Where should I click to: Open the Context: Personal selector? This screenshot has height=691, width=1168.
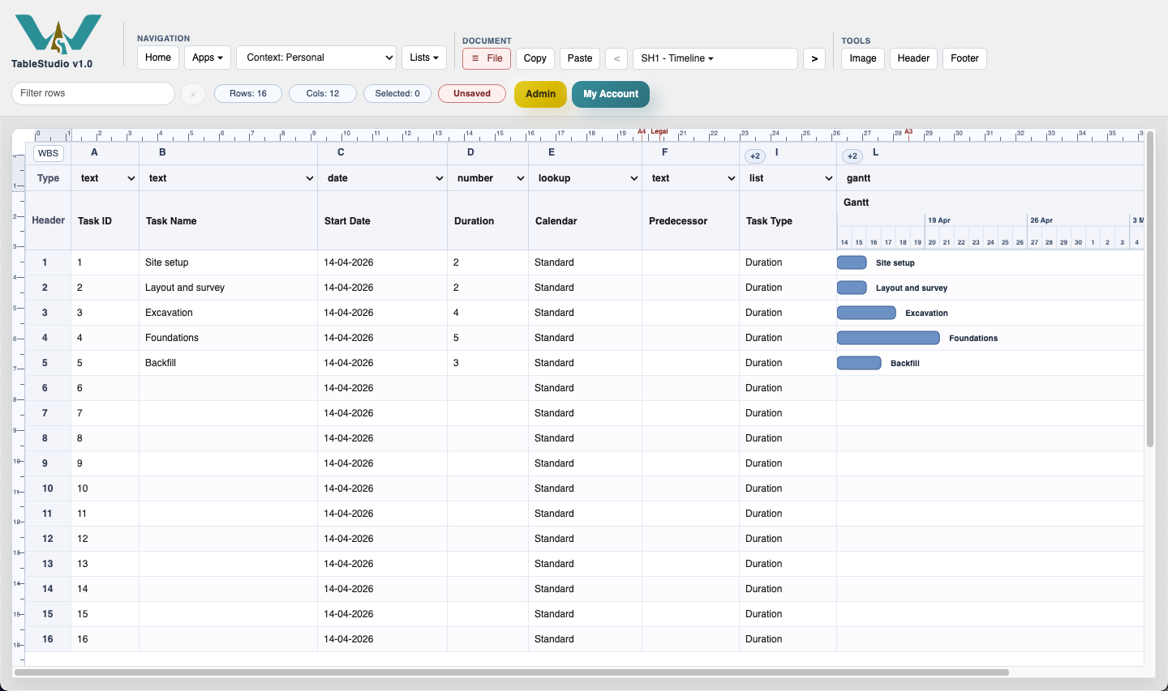click(316, 58)
